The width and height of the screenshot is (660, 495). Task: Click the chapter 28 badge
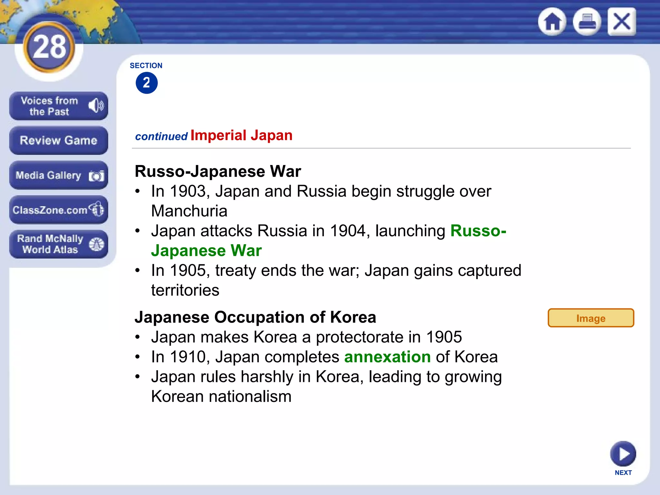tap(49, 47)
